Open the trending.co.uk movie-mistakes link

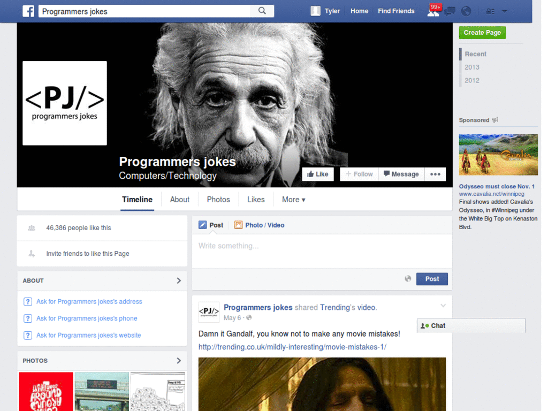point(292,347)
